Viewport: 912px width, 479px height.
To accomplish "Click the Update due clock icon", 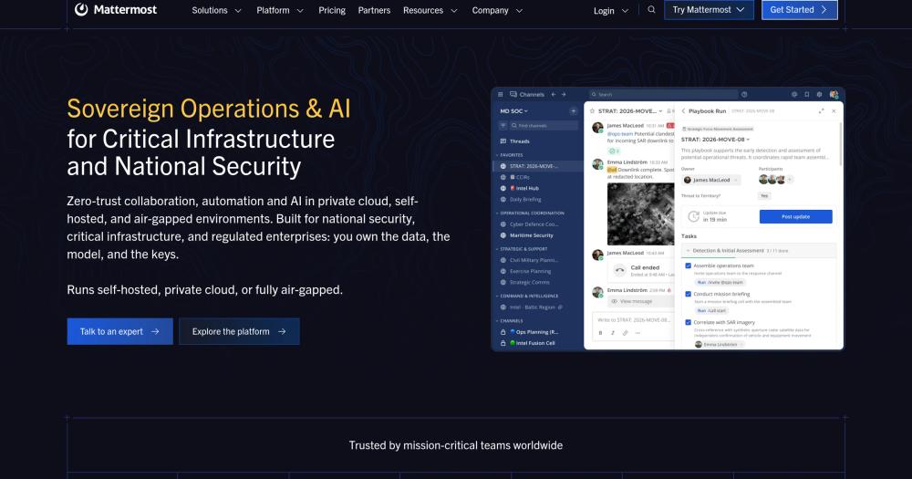I will (693, 216).
